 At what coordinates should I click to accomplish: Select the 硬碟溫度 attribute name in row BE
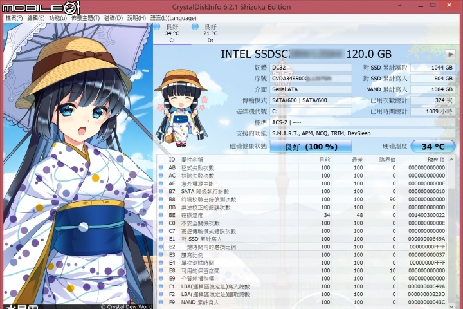pos(192,215)
